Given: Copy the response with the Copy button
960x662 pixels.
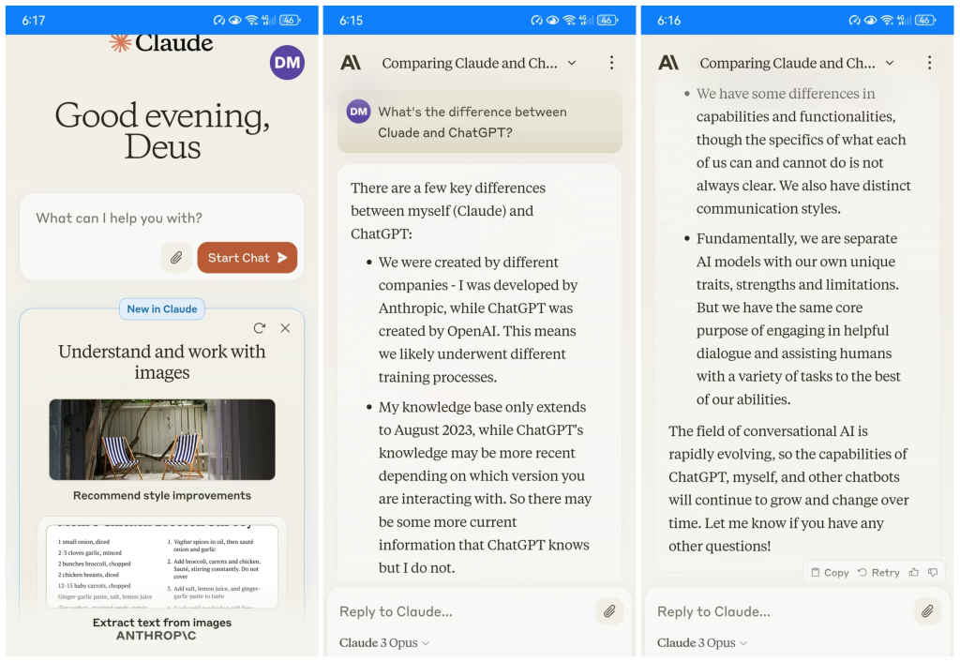Looking at the screenshot, I should click(830, 572).
